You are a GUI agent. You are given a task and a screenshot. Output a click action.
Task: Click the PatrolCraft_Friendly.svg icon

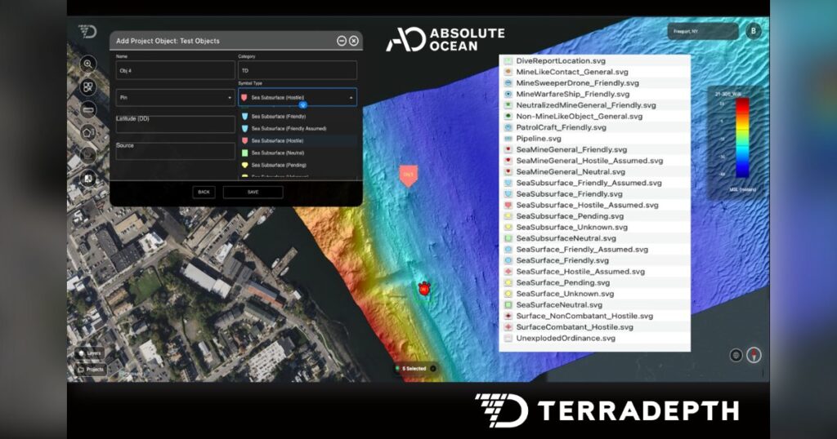point(508,127)
